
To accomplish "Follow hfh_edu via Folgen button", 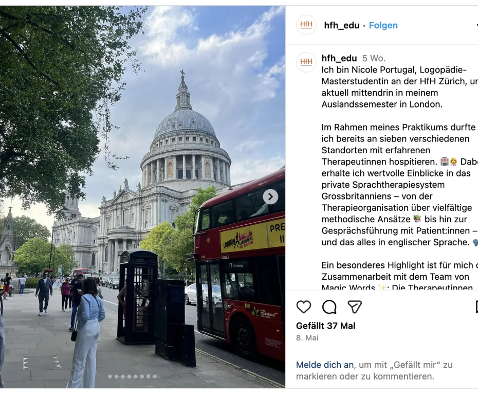I will click(x=383, y=25).
